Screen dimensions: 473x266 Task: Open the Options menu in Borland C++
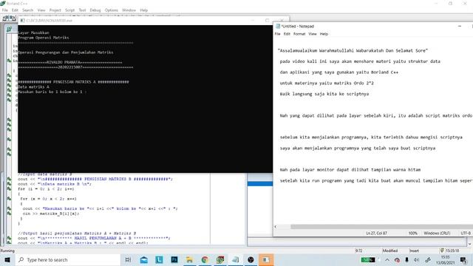pos(112,10)
